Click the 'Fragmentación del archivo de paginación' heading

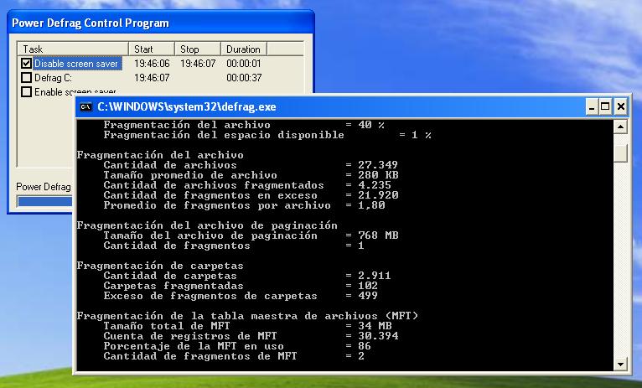coord(207,225)
